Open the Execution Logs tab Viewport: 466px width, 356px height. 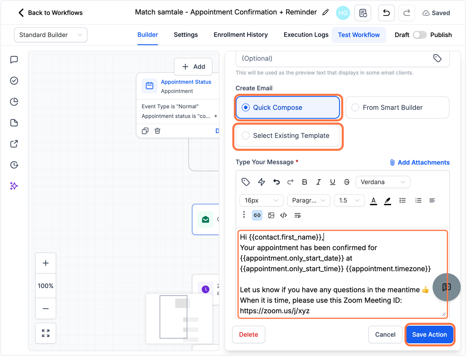click(x=306, y=35)
